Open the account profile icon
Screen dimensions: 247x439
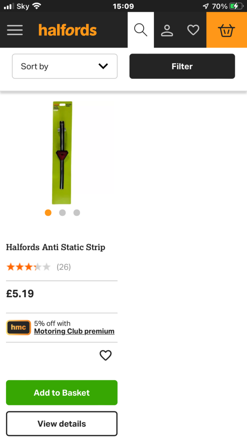(167, 30)
